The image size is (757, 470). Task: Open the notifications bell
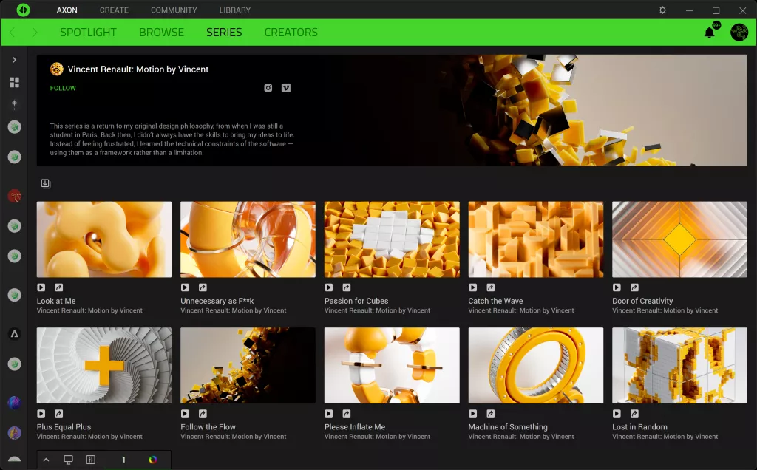[709, 33]
